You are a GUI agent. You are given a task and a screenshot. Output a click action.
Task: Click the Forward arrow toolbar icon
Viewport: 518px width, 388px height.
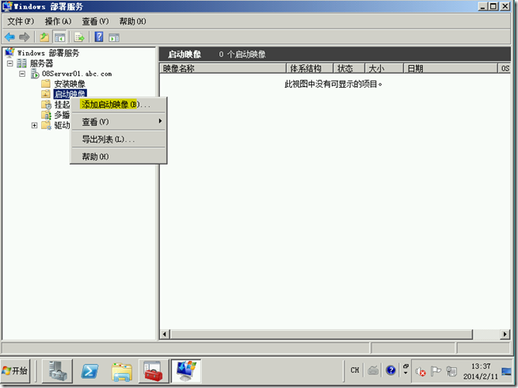24,37
